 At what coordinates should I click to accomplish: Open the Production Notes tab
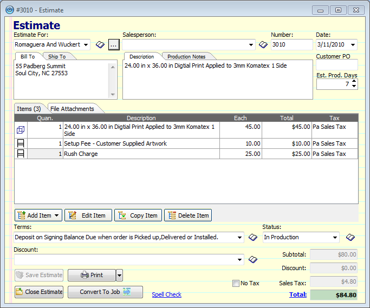(x=186, y=56)
